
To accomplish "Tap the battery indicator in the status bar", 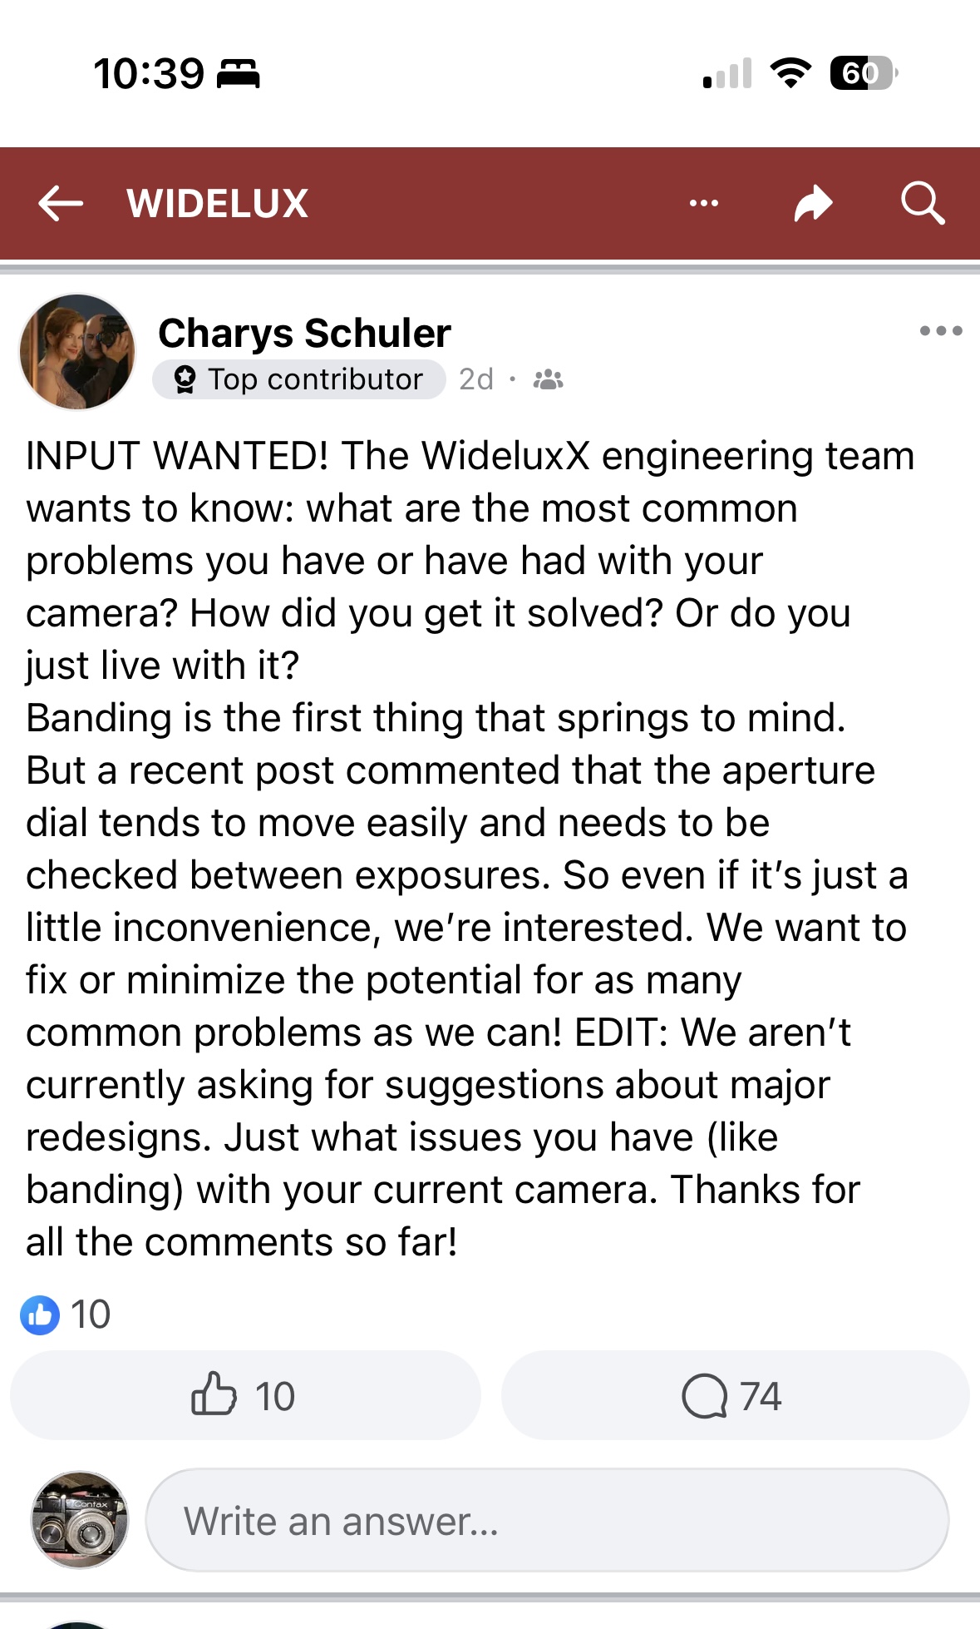I will [862, 73].
